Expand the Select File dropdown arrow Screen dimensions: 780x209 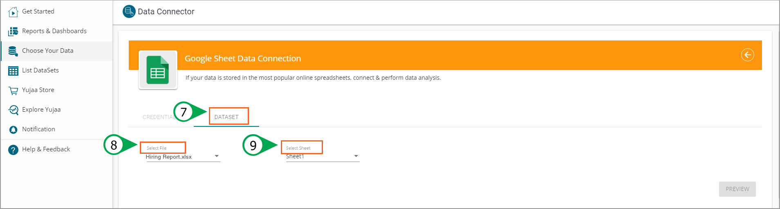[x=217, y=156]
